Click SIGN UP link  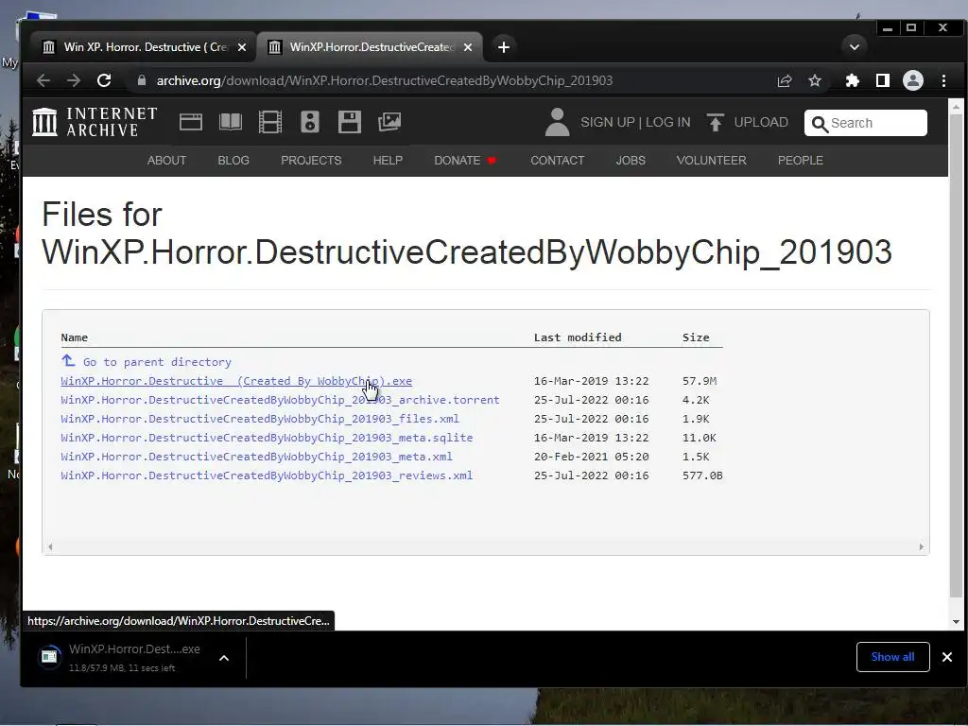(608, 122)
